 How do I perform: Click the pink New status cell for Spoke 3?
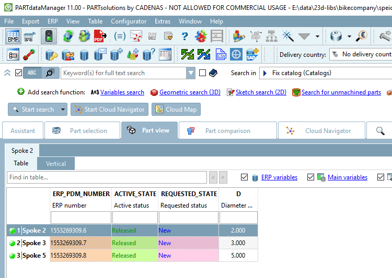pyautogui.click(x=188, y=243)
